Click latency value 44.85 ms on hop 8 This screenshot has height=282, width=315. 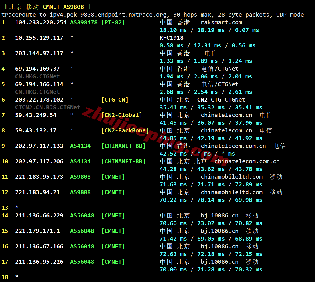(173, 138)
